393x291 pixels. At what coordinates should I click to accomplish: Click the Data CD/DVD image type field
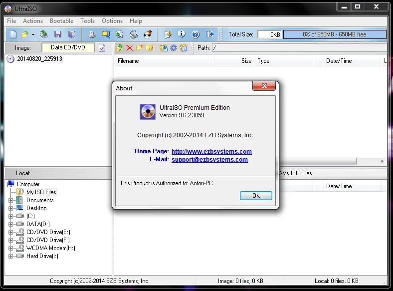[x=68, y=47]
